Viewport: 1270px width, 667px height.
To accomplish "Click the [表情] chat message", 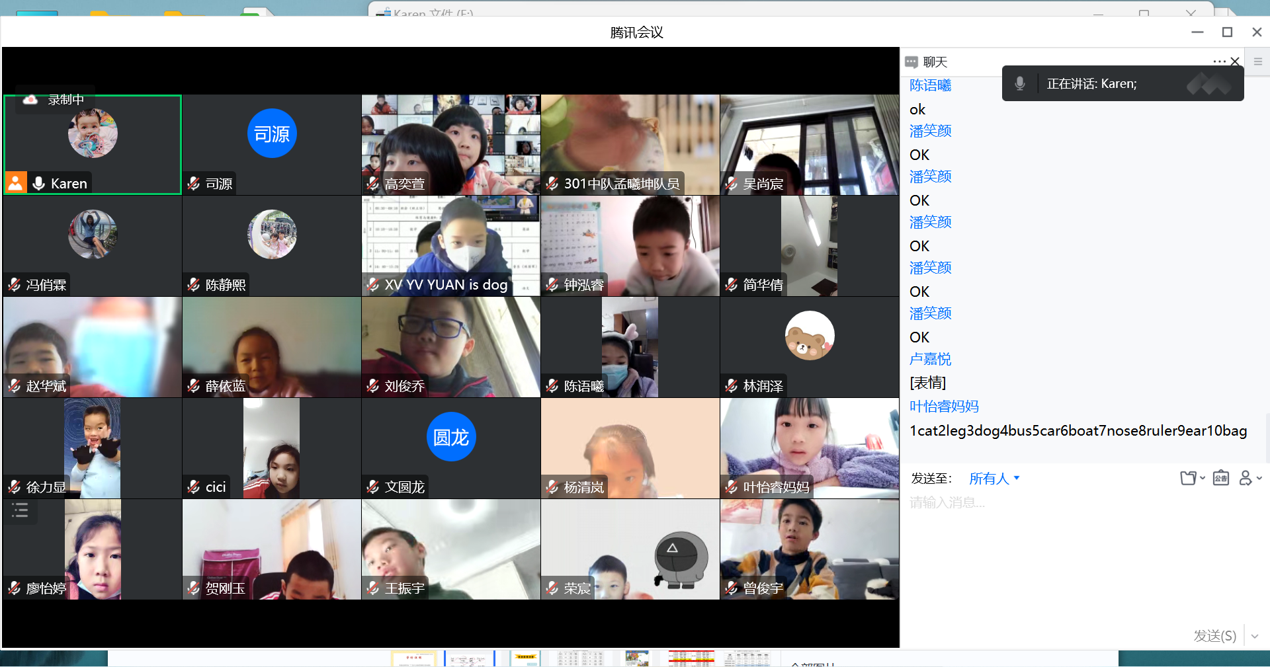I will 927,383.
